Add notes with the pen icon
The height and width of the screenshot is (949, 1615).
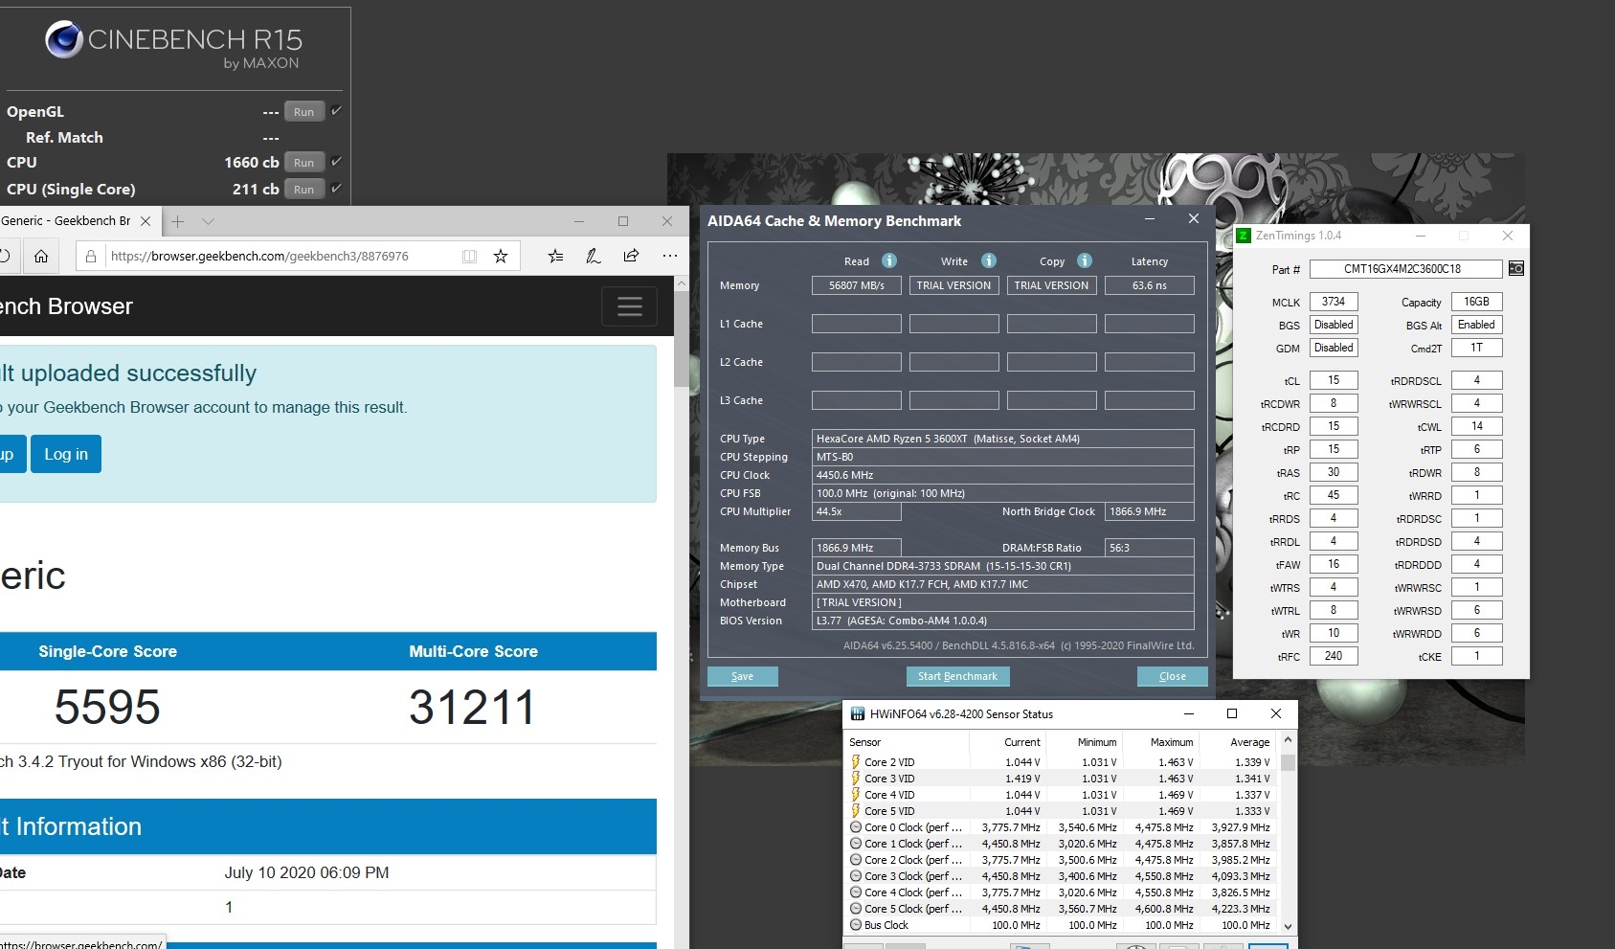point(594,256)
